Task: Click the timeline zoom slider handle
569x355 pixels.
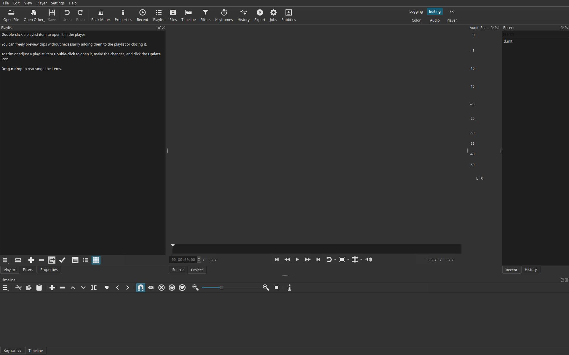Action: [x=222, y=288]
